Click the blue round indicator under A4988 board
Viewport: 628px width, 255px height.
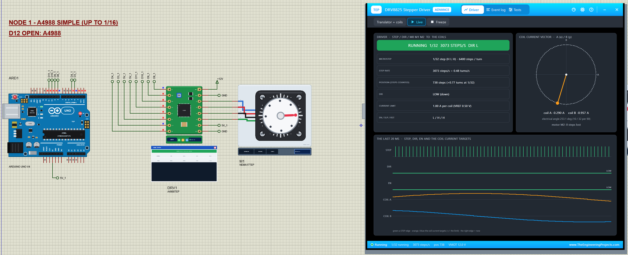coord(187,140)
